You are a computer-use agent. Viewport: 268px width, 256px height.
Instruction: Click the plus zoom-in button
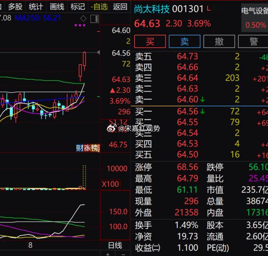pos(108,254)
